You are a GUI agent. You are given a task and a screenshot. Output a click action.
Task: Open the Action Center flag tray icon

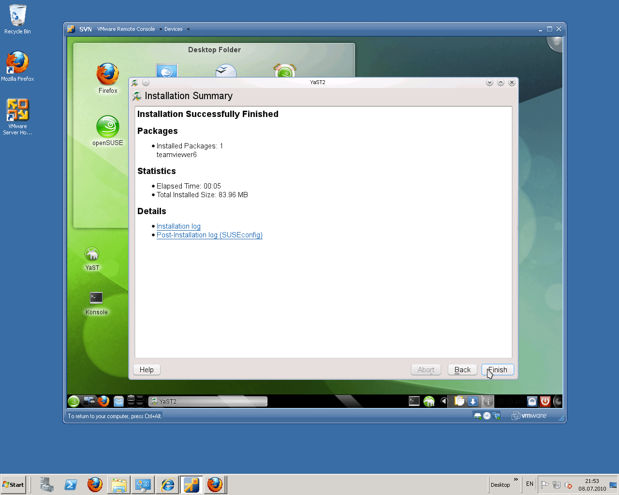click(545, 485)
